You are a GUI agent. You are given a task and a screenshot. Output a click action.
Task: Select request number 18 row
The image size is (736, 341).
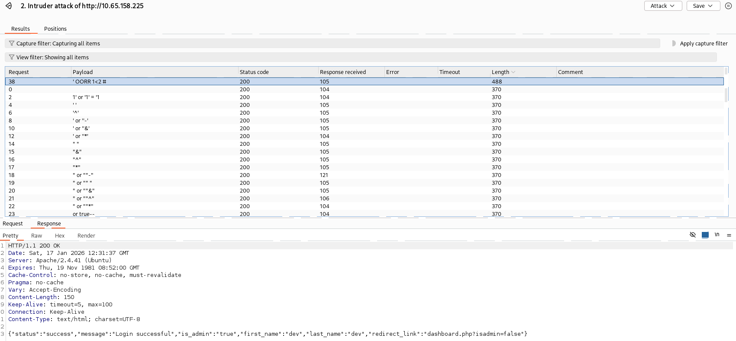(x=364, y=175)
